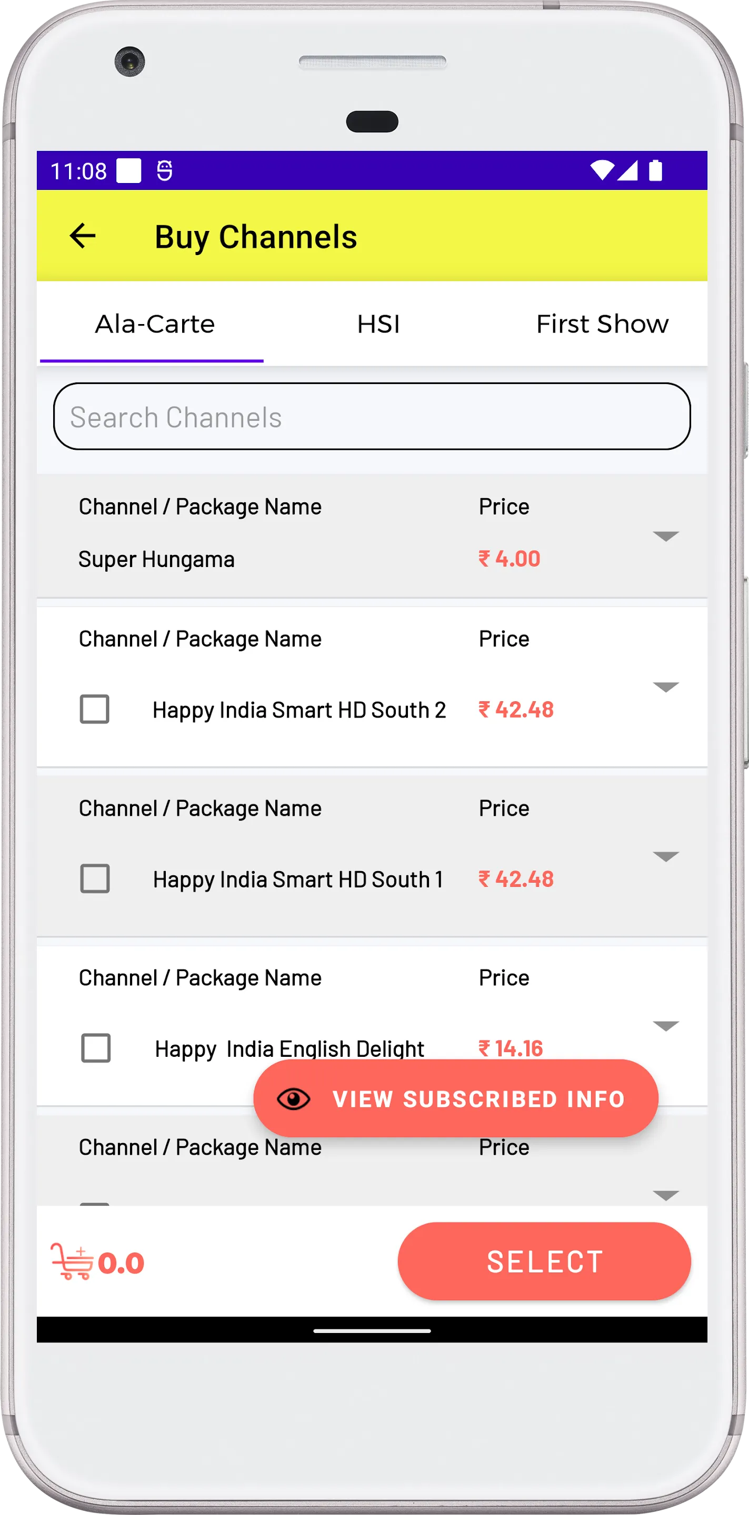
Task: Tap the cellular signal icon
Action: (x=628, y=170)
